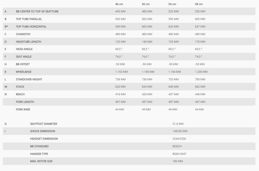Click the ZS44/ZS56 headset value
The image size is (259, 171).
[179, 139]
